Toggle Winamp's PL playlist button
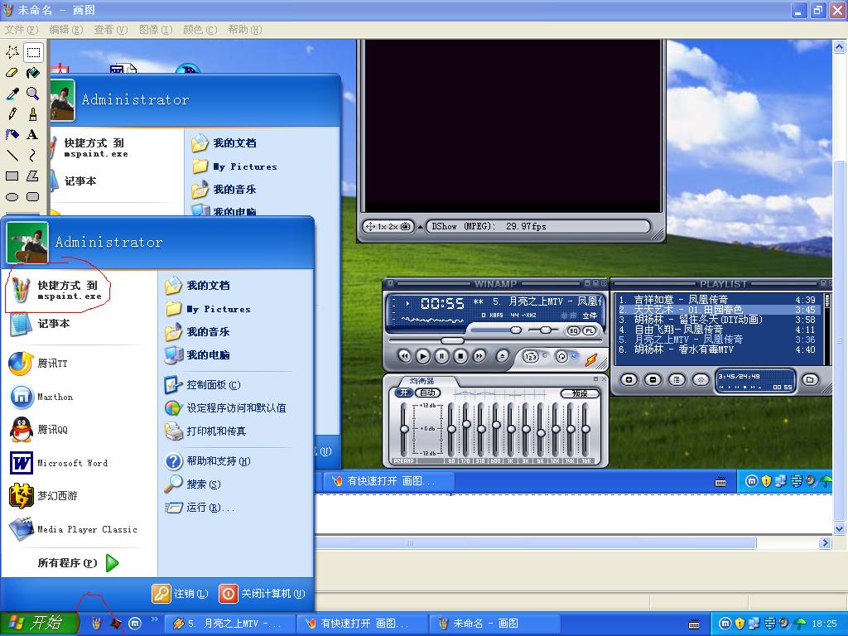Screen dimensions: 848x636 pyautogui.click(x=589, y=330)
